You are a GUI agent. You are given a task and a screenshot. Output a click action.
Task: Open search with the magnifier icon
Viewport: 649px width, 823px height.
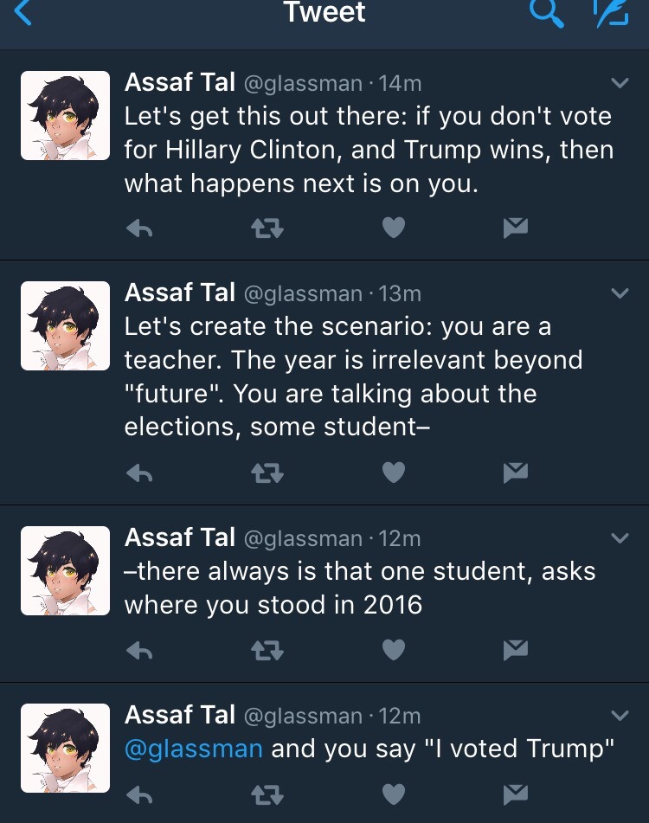[x=545, y=13]
